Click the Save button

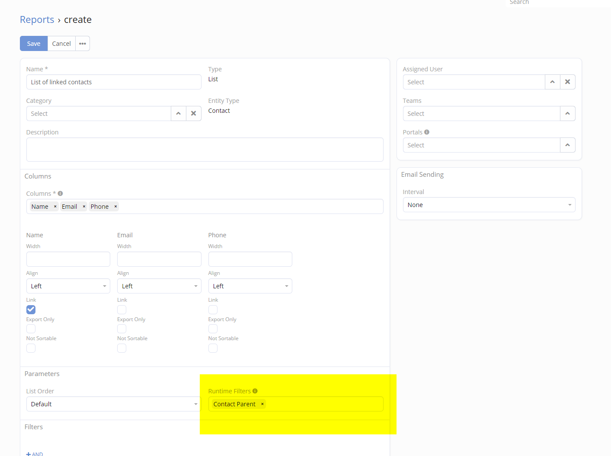click(x=34, y=44)
